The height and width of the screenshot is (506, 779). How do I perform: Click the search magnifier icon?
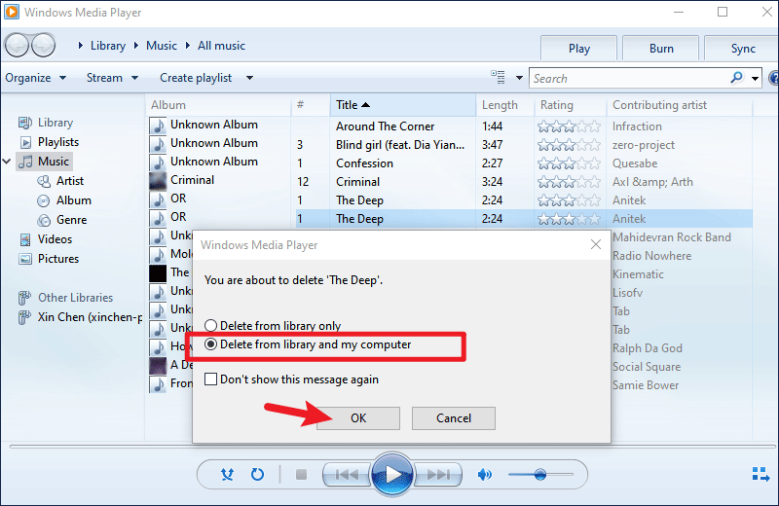pyautogui.click(x=736, y=78)
